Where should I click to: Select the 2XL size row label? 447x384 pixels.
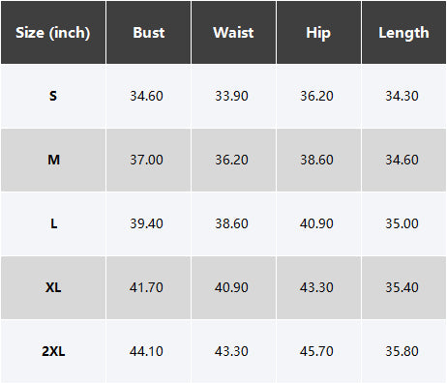(x=53, y=351)
